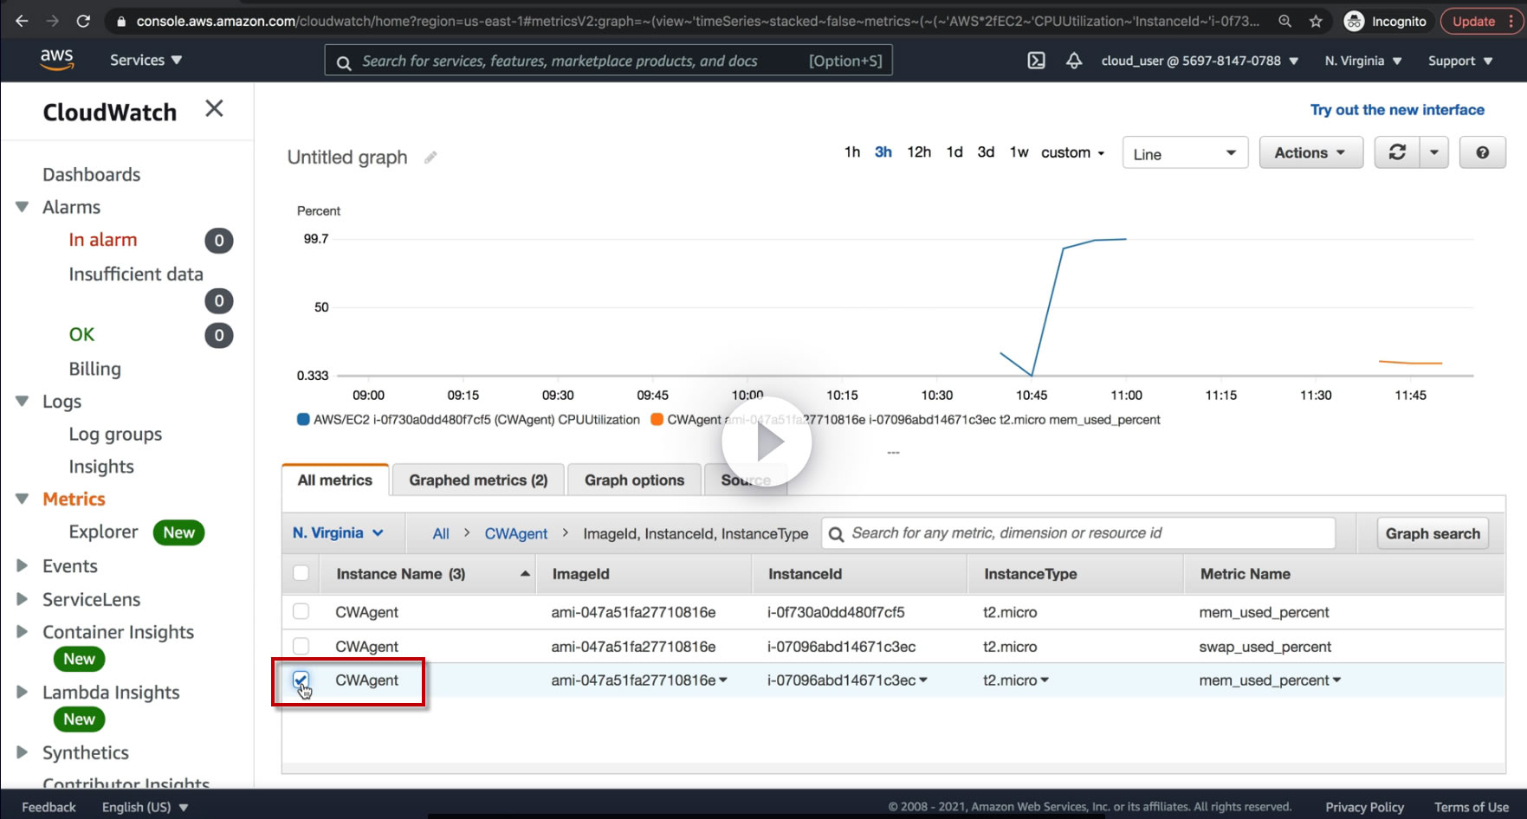Open the CloudShell terminal icon
1527x819 pixels.
[1036, 61]
